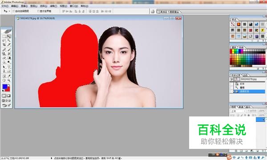Open the 滤镜 menu
267x160 pixels.
coord(53,6)
